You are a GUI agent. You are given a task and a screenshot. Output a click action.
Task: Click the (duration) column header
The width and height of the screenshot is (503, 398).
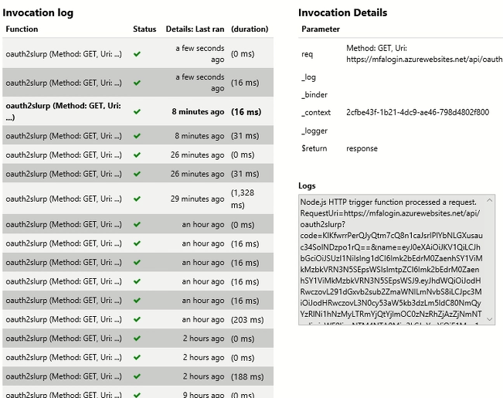pyautogui.click(x=250, y=29)
